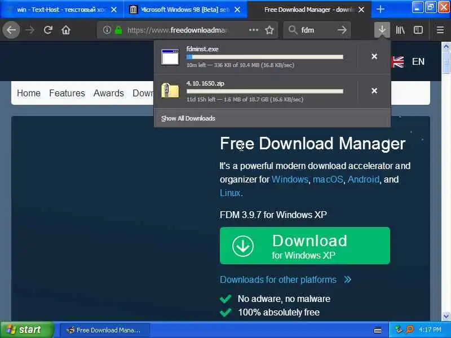The image size is (451, 338).
Task: Click the page scrollbar down arrow
Action: click(x=446, y=316)
